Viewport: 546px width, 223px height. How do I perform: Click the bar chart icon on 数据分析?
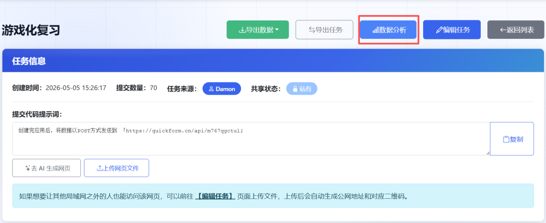375,30
